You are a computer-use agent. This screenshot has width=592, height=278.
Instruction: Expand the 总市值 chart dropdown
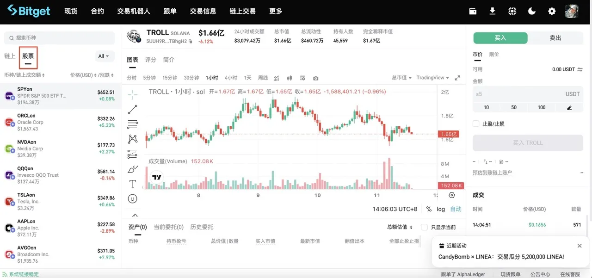point(401,78)
